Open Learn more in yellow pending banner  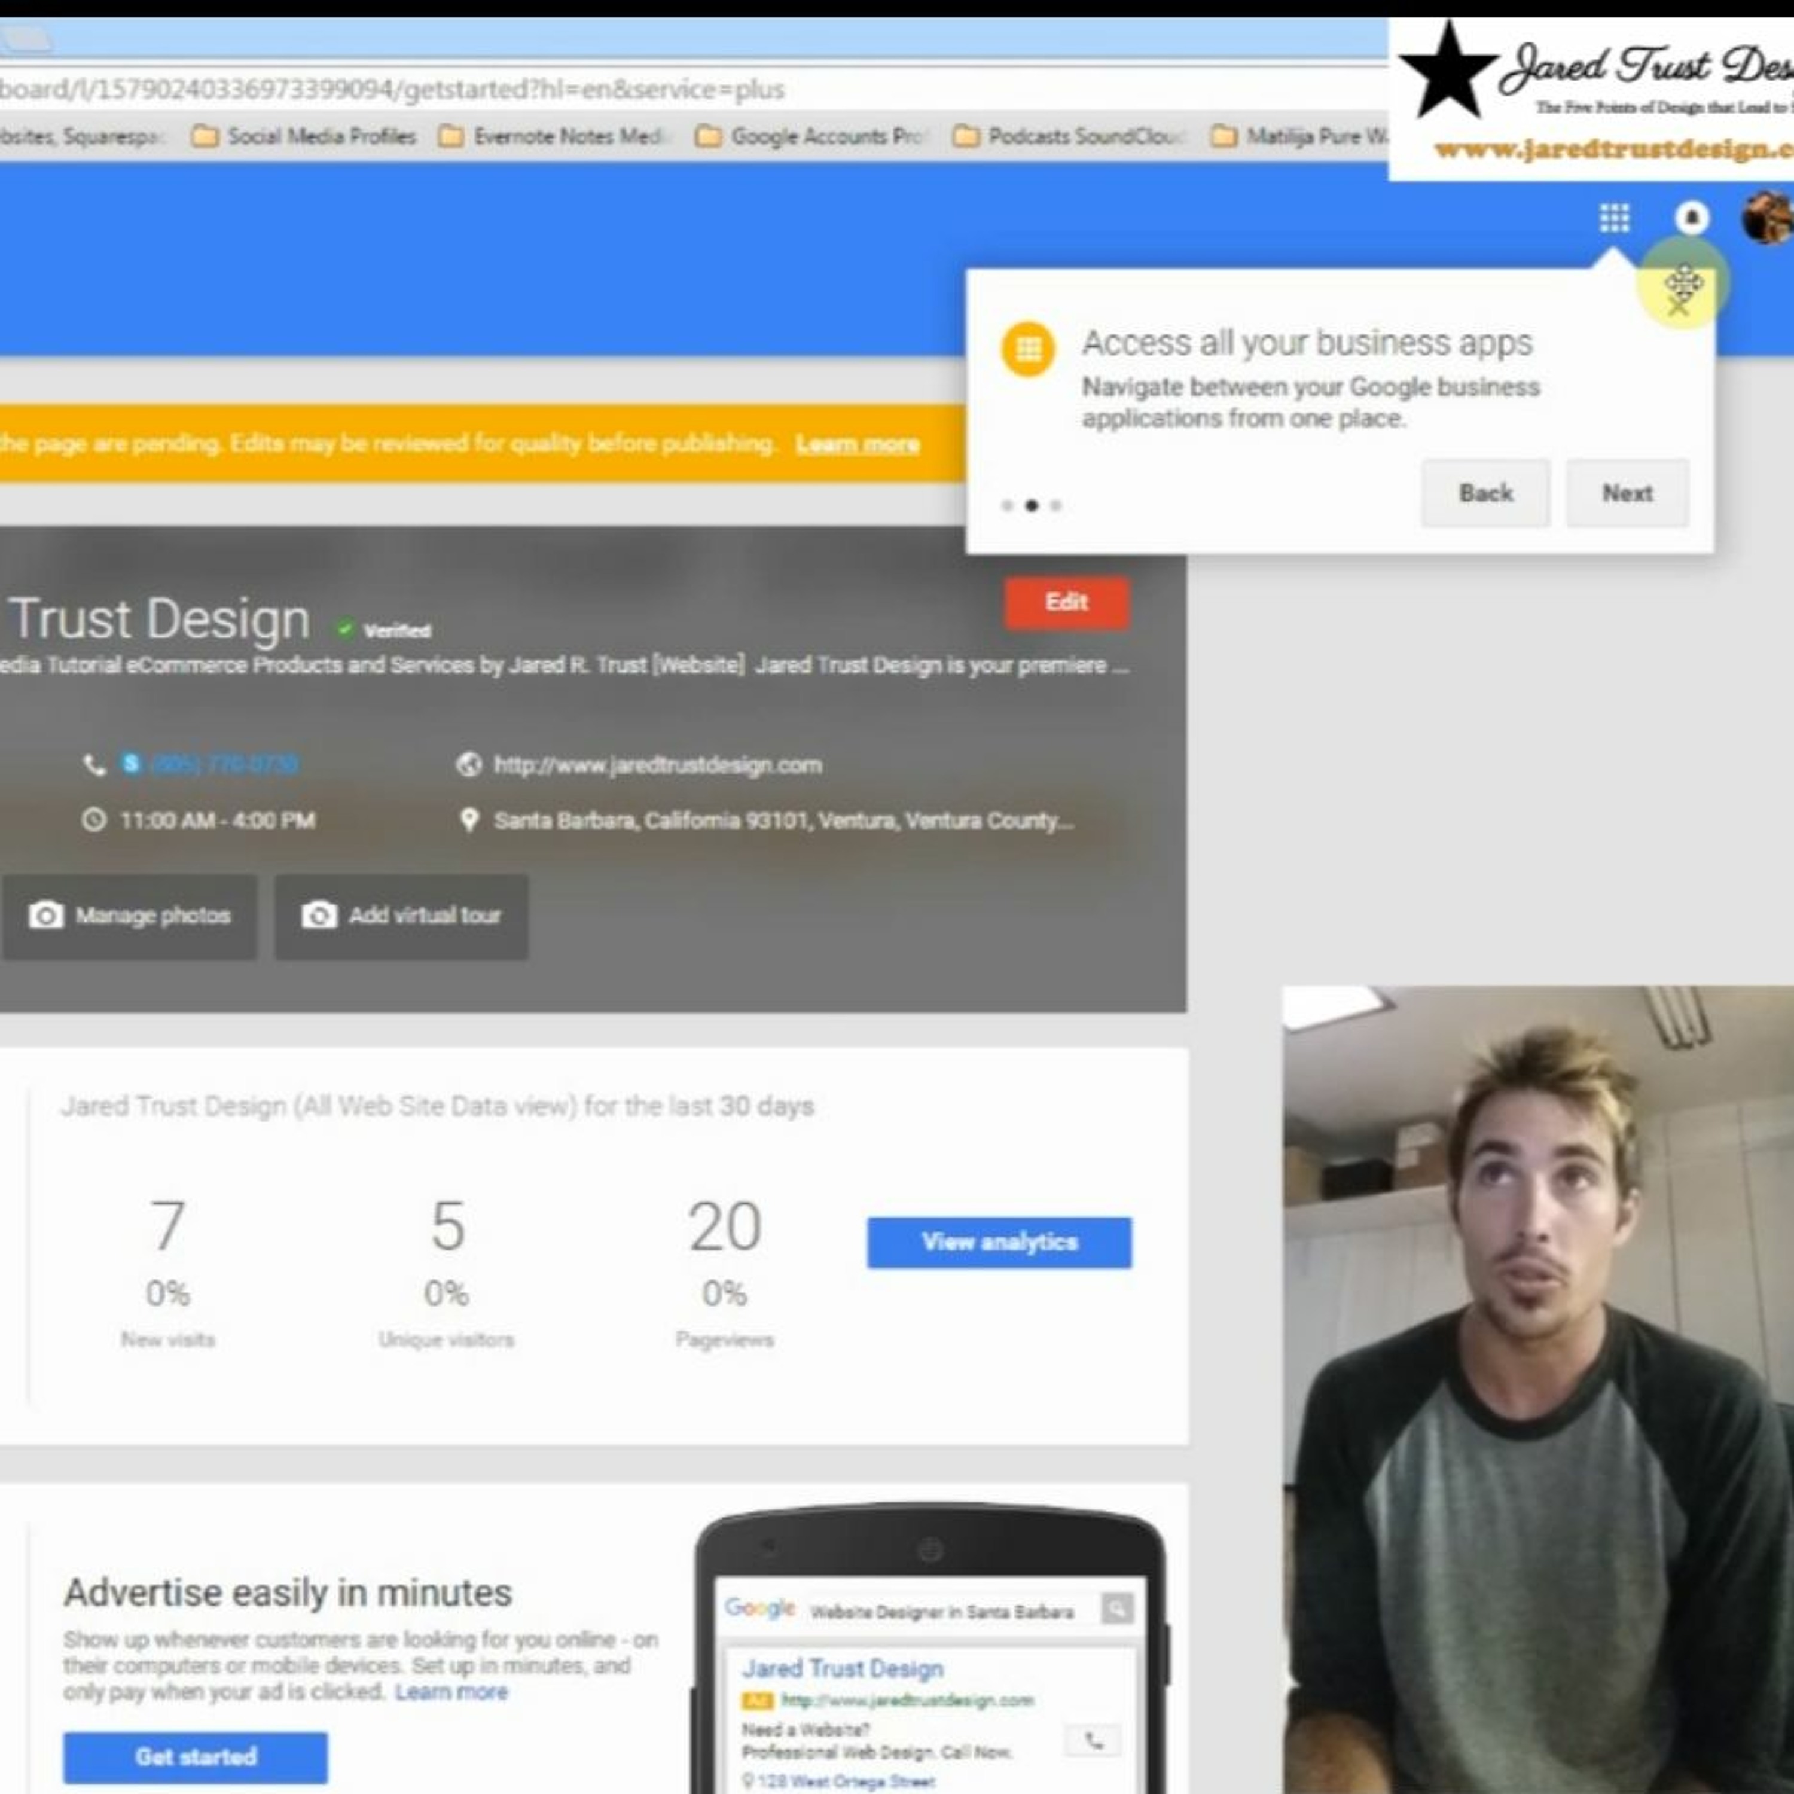[x=857, y=444]
